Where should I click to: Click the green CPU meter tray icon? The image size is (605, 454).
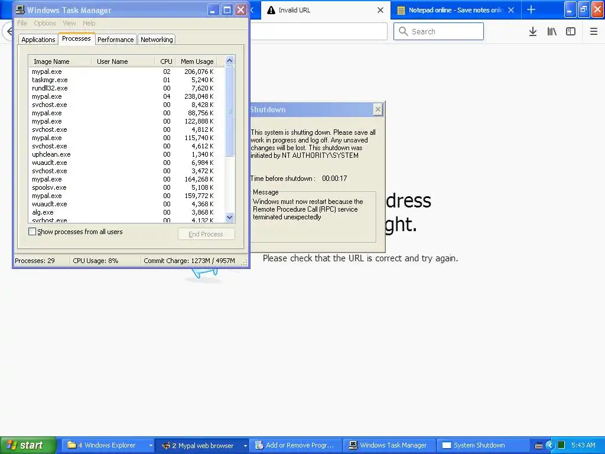pyautogui.click(x=561, y=445)
